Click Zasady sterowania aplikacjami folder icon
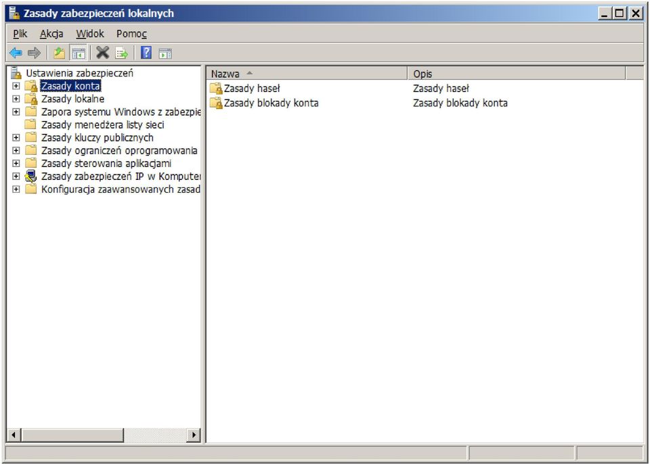650x464 pixels. pos(30,163)
